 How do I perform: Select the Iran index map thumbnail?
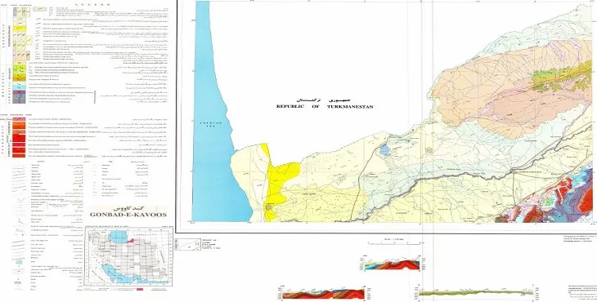129,258
